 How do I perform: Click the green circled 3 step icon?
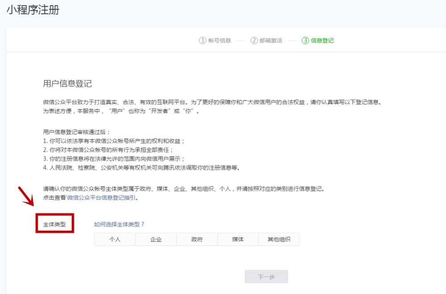click(x=306, y=40)
